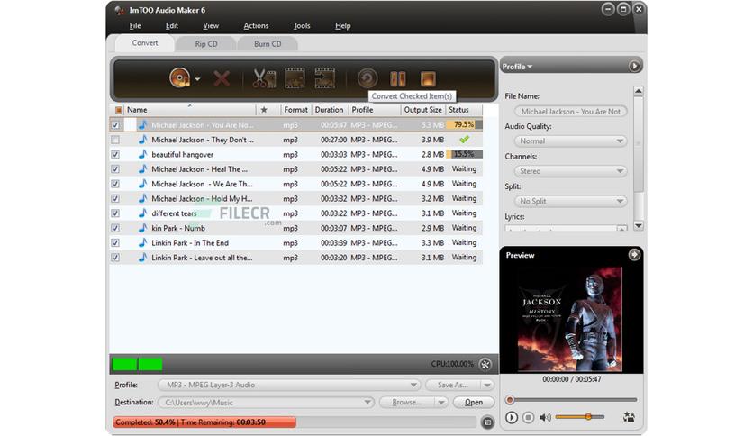This screenshot has width=753, height=436.
Task: Click music note icon of Linkin Park - In The End
Action: coord(142,242)
